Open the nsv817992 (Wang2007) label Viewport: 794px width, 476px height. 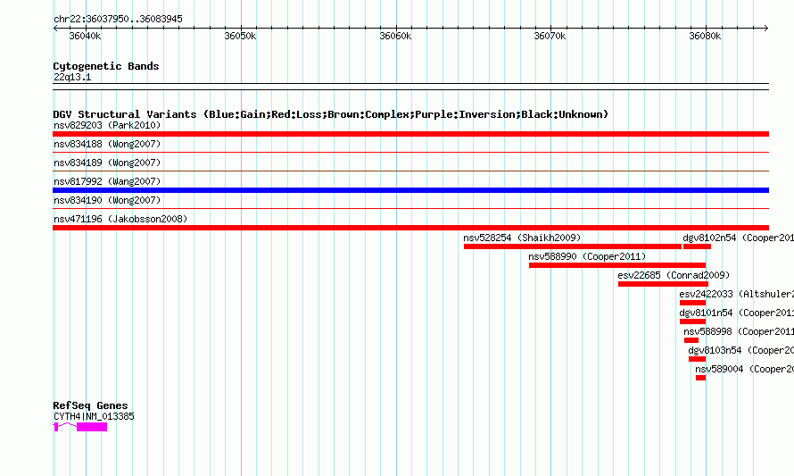tap(107, 181)
